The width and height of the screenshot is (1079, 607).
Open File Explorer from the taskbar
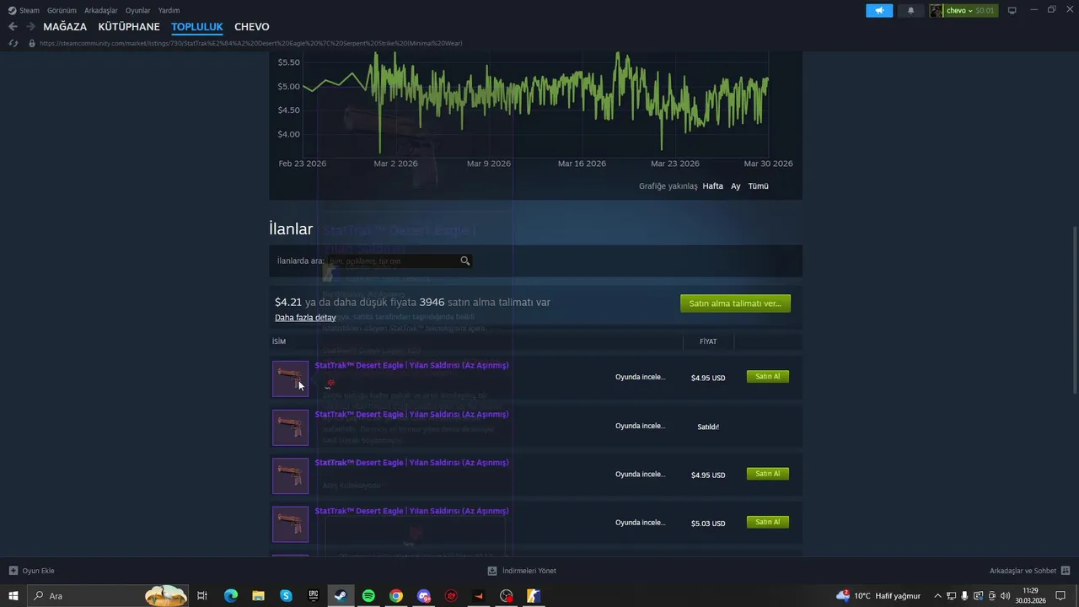[259, 596]
